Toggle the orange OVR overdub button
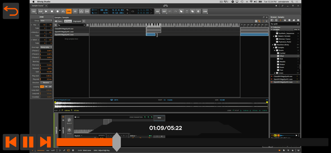 [x=69, y=11]
